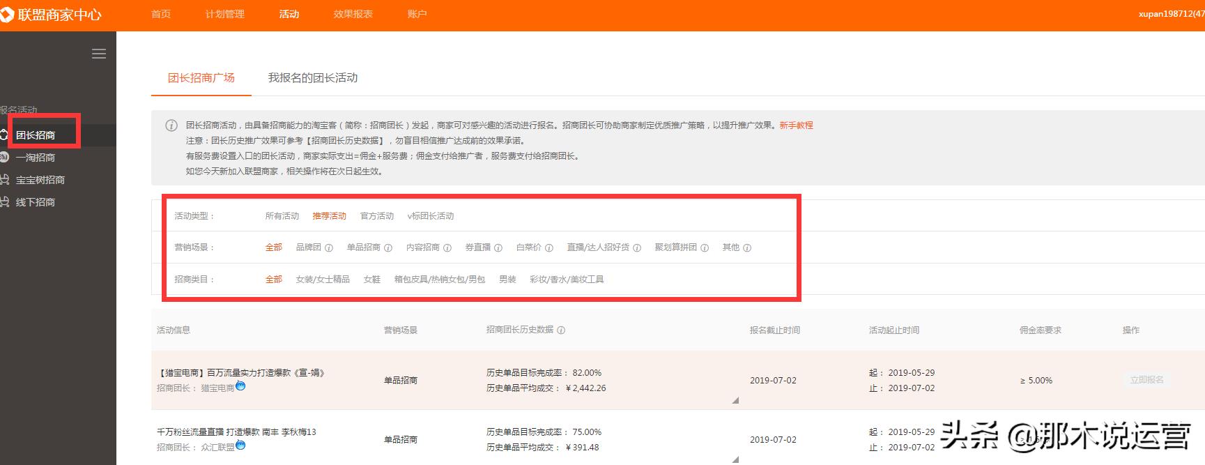Click 众汇联盟 招商团长 name

(x=218, y=448)
